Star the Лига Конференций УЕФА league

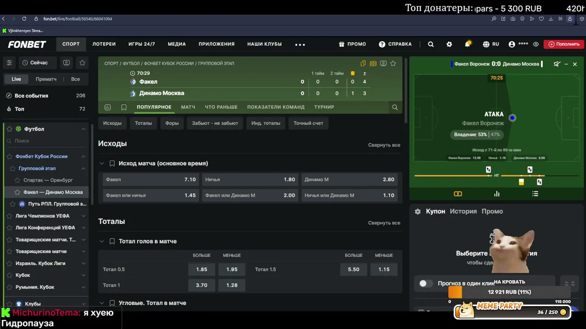9,228
